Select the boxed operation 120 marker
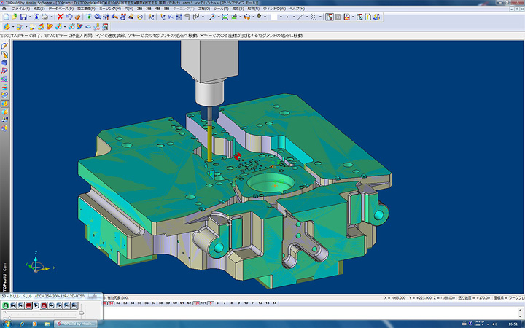This screenshot has height=328, width=525. click(196, 303)
